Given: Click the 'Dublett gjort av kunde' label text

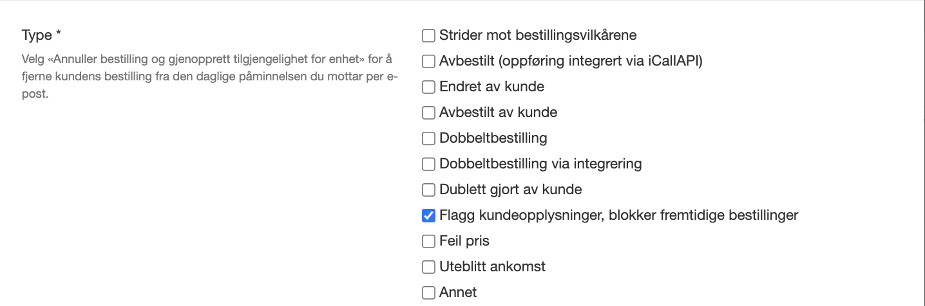Looking at the screenshot, I should tap(510, 190).
